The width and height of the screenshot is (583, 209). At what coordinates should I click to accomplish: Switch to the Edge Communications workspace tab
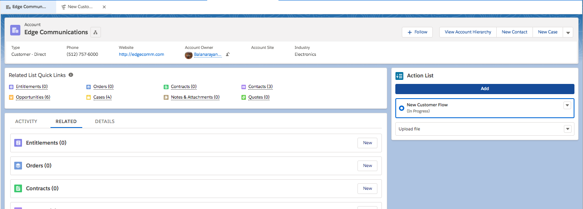click(28, 7)
